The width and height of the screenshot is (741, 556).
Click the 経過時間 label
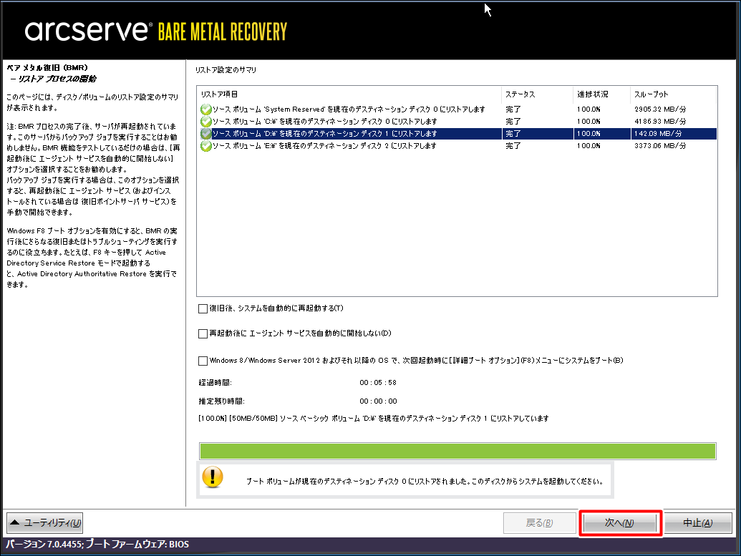tap(215, 383)
